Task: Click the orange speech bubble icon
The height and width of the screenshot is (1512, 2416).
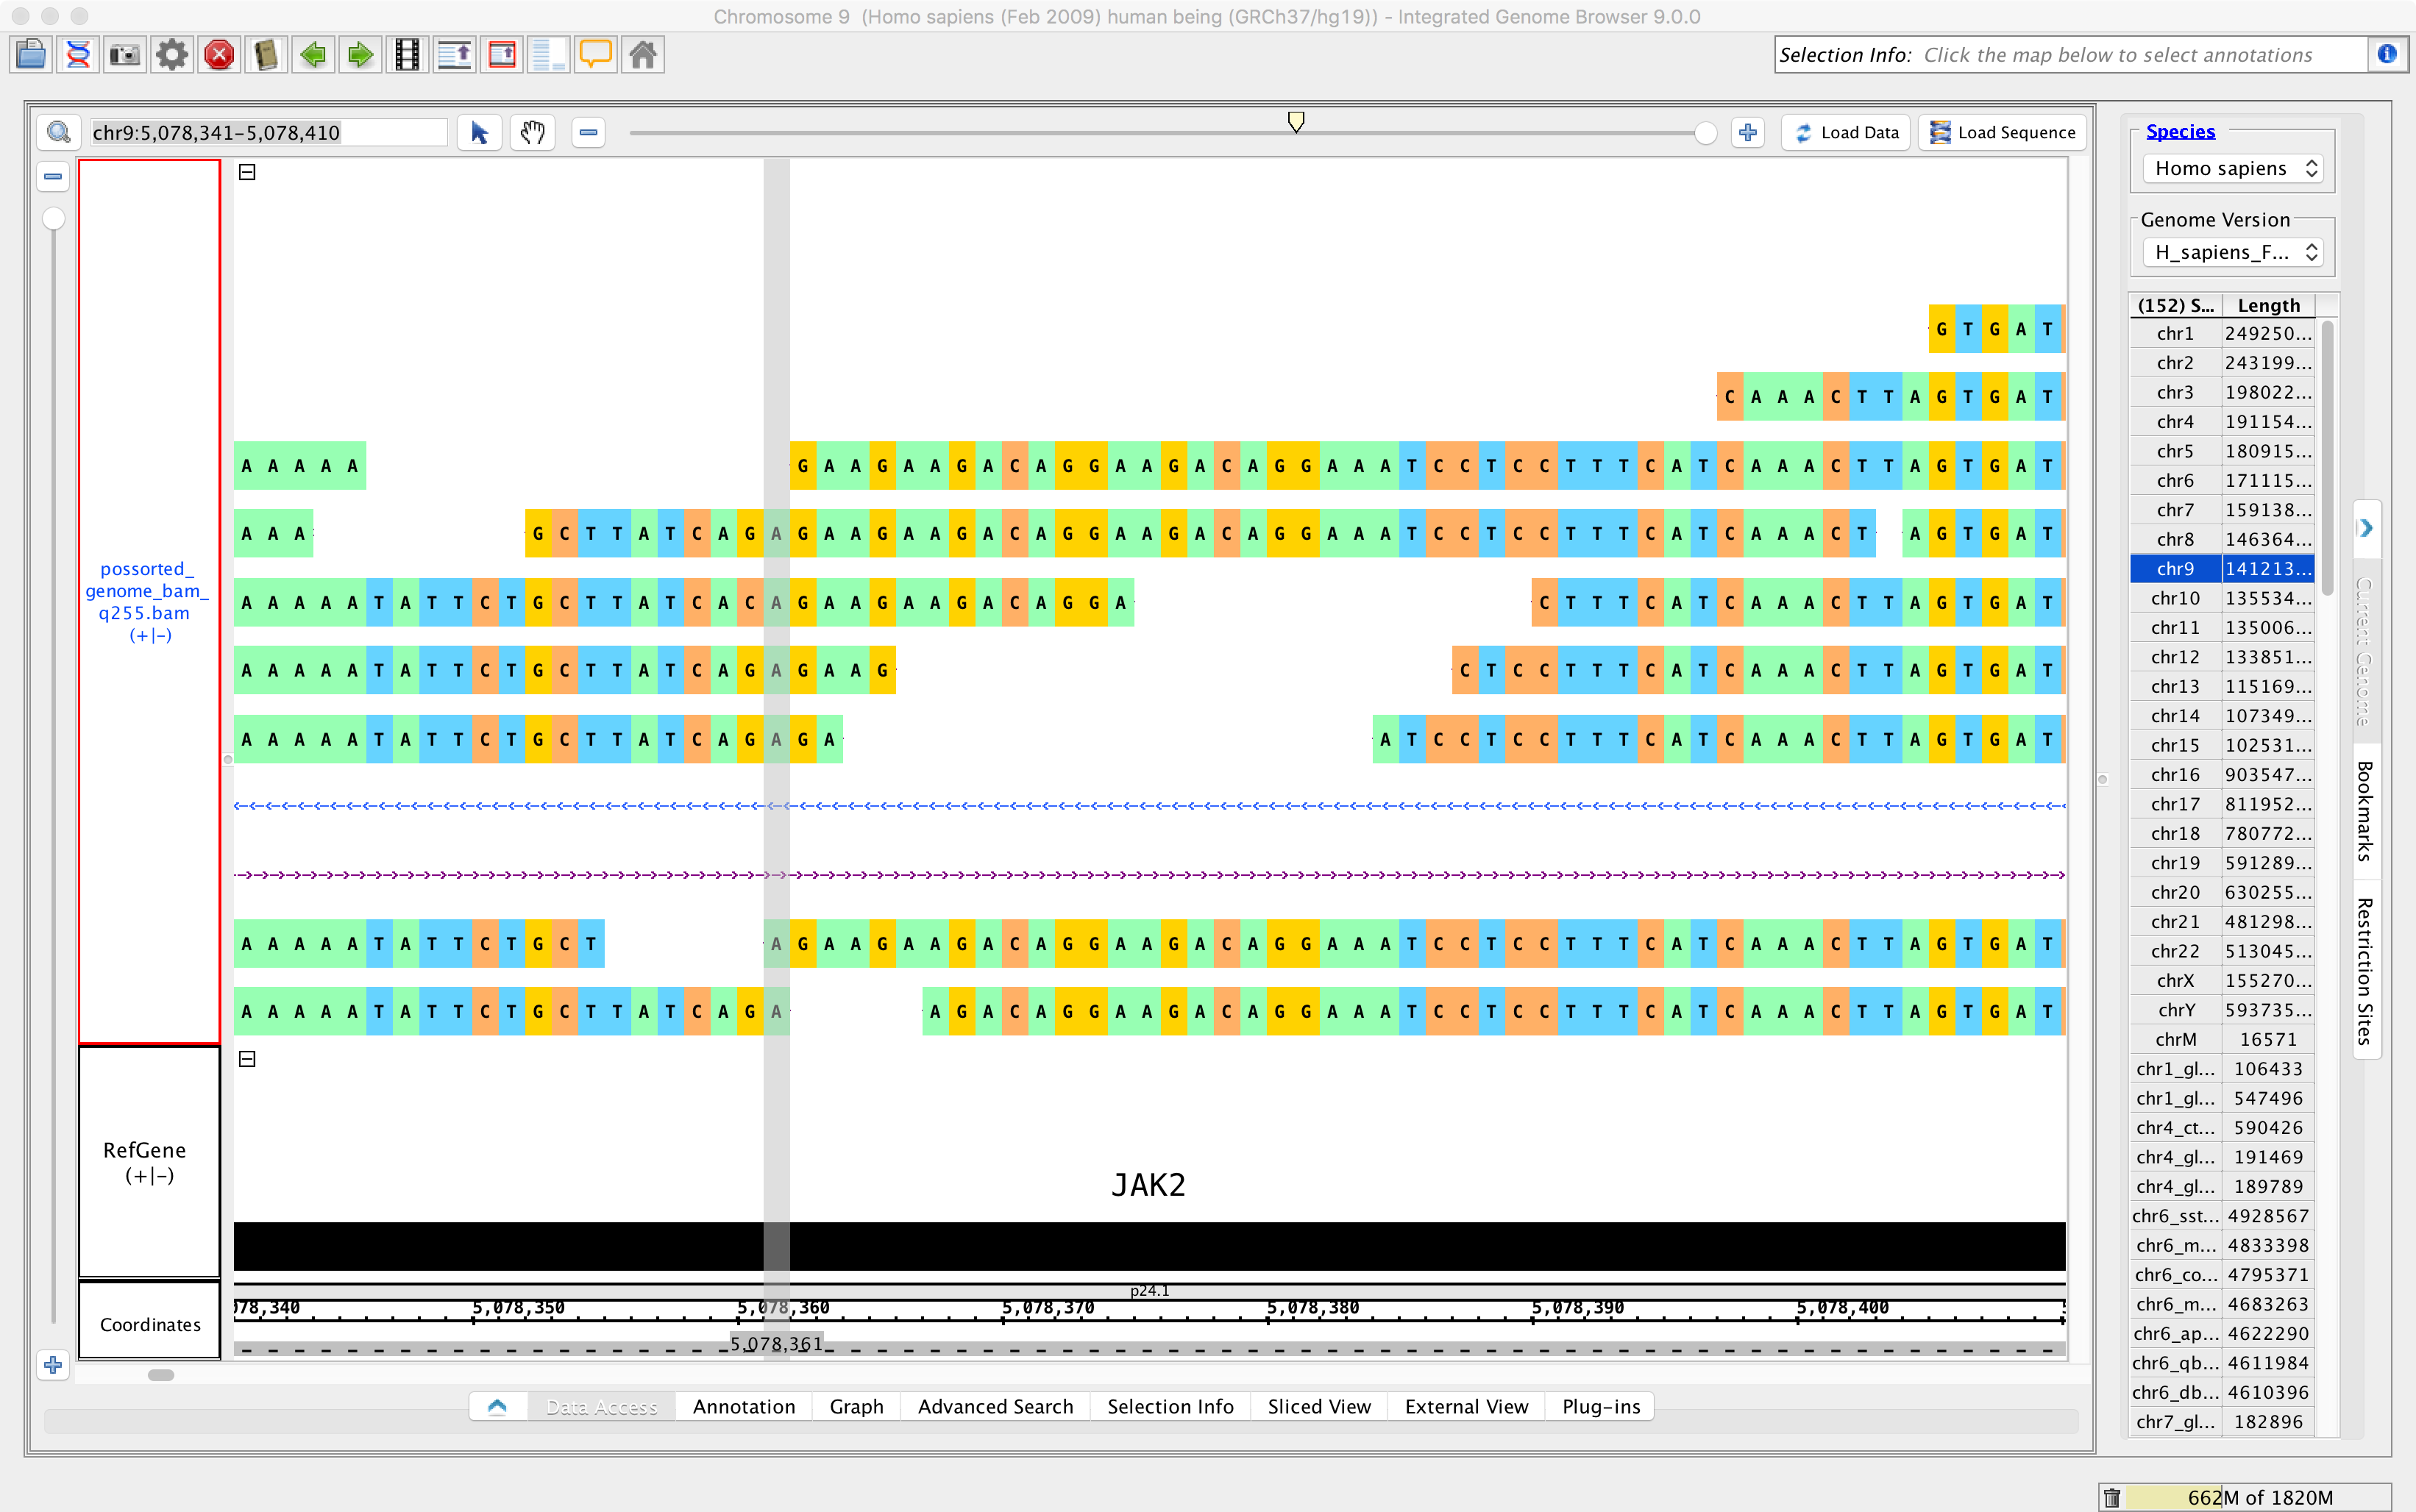Action: (x=595, y=54)
